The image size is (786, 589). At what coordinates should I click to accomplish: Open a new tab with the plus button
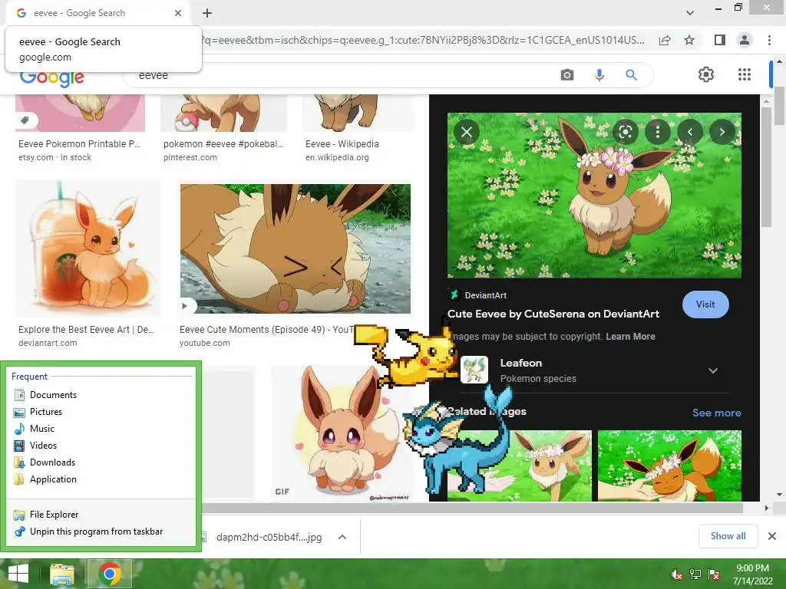click(207, 13)
